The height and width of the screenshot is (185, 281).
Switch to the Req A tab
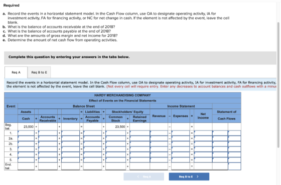coord(16,72)
